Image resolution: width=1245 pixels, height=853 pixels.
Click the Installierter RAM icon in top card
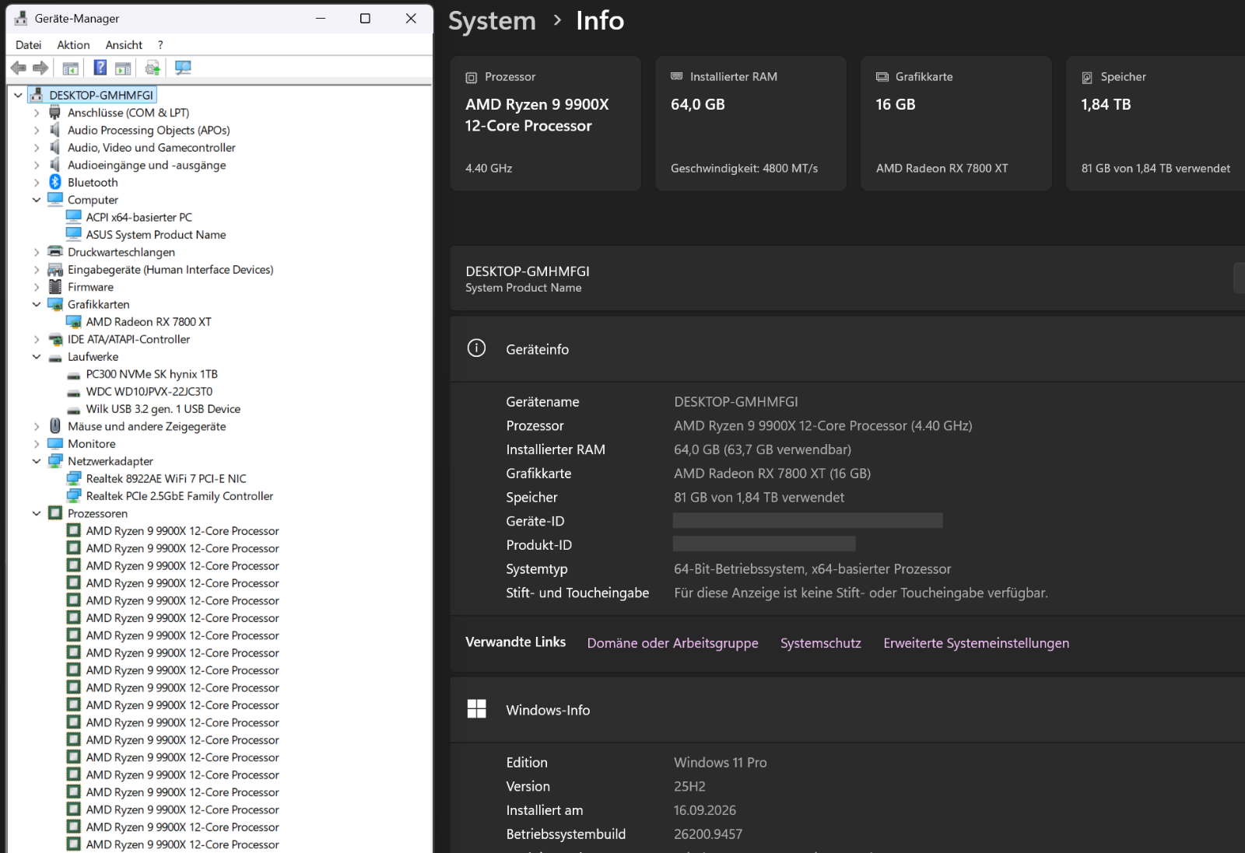coord(676,76)
